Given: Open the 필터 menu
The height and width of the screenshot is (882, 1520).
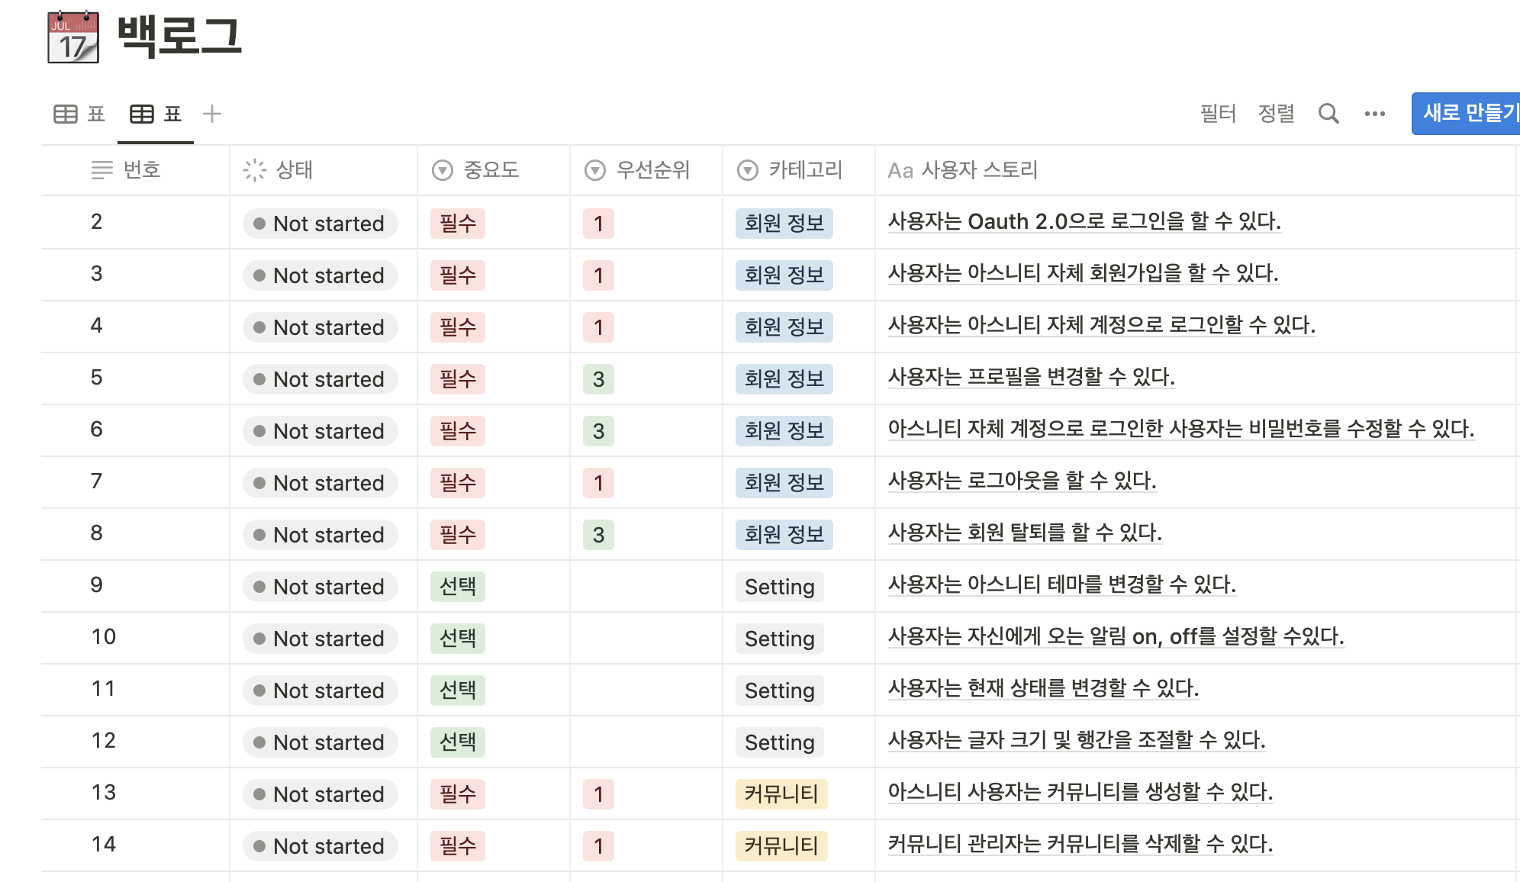Looking at the screenshot, I should click(1218, 114).
